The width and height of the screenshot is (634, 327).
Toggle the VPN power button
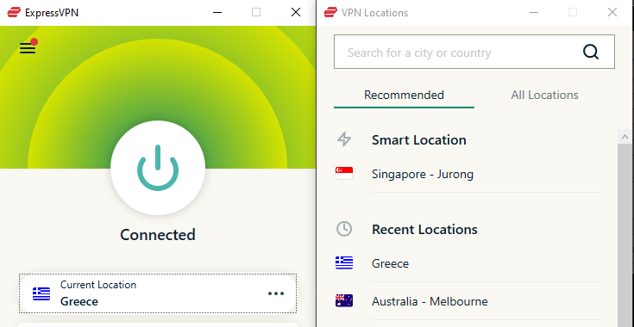158,168
